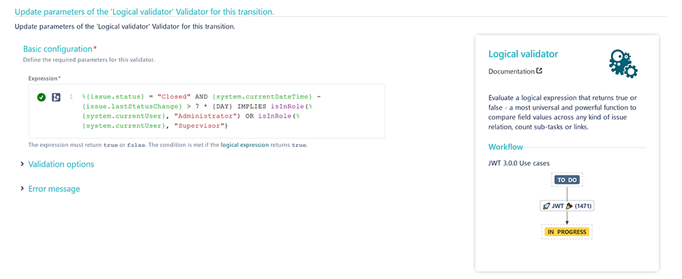Screen dimensions: 682x279
Task: Expand the Validation options section
Action: 23,164
